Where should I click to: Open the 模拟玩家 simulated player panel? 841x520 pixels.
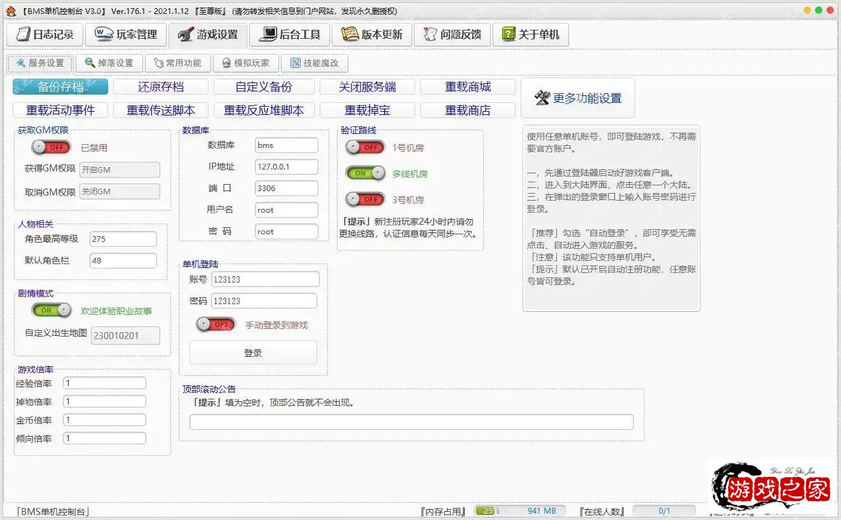(x=245, y=63)
